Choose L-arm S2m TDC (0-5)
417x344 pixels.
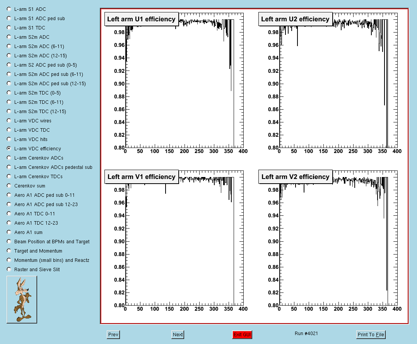tap(9, 93)
